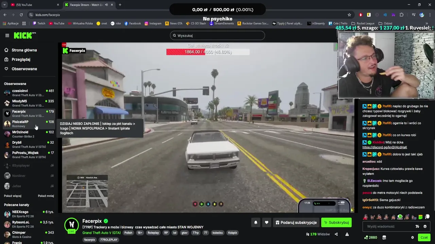Bookmark this page with star icon
The image size is (435, 244).
[349, 15]
